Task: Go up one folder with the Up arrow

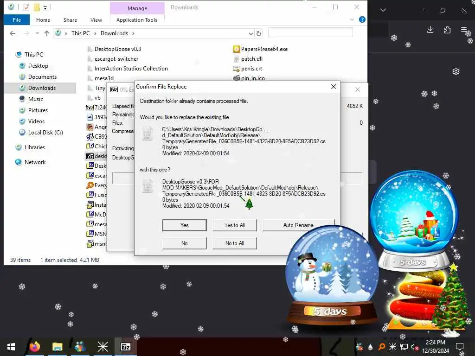Action: click(47, 33)
